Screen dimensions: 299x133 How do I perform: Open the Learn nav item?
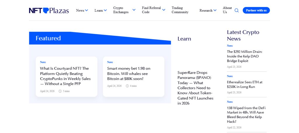[x=99, y=11]
